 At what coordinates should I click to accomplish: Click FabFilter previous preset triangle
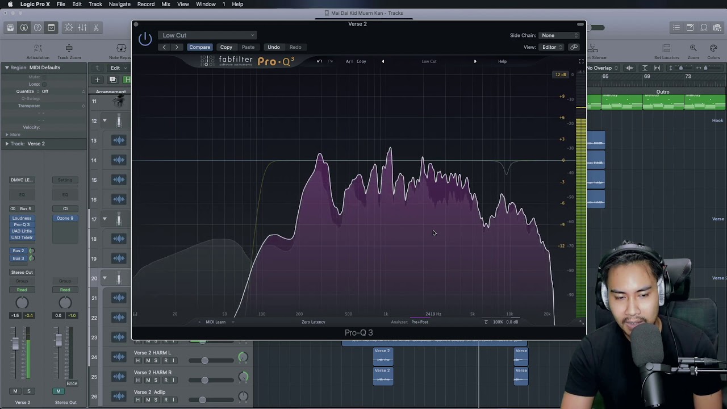383,61
